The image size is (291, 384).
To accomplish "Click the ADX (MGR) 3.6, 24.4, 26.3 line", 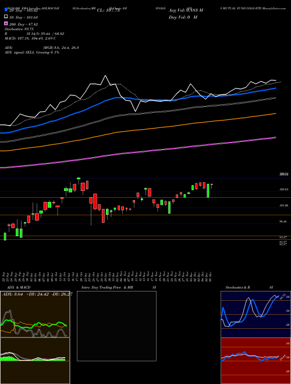I will tap(42, 48).
